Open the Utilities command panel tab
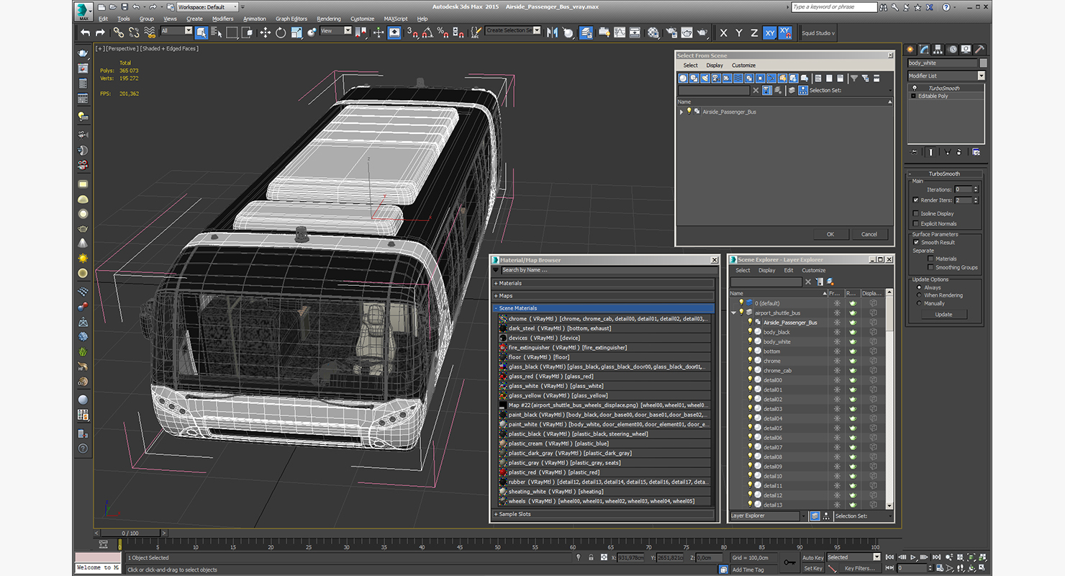Screen dimensions: 1065x576 980,50
